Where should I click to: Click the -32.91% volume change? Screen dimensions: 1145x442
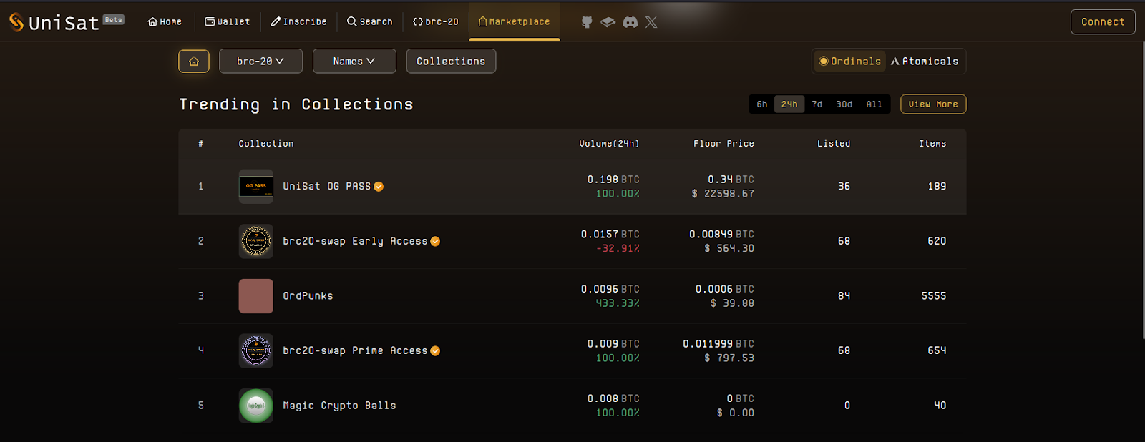tap(618, 248)
